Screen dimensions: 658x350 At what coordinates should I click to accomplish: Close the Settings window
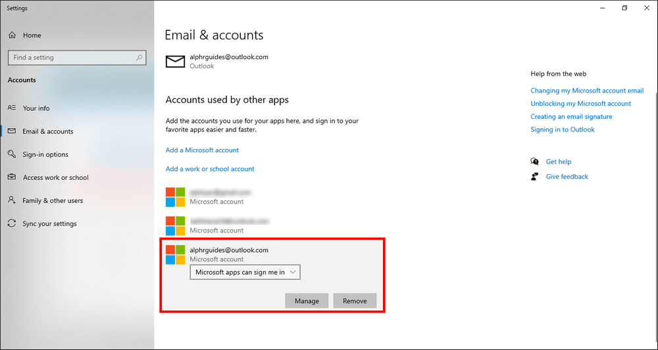click(646, 7)
